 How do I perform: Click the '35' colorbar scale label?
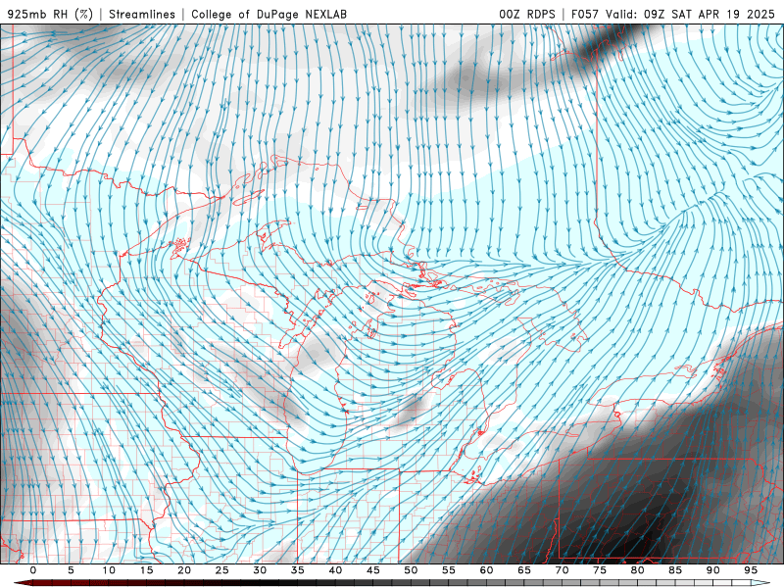click(298, 570)
